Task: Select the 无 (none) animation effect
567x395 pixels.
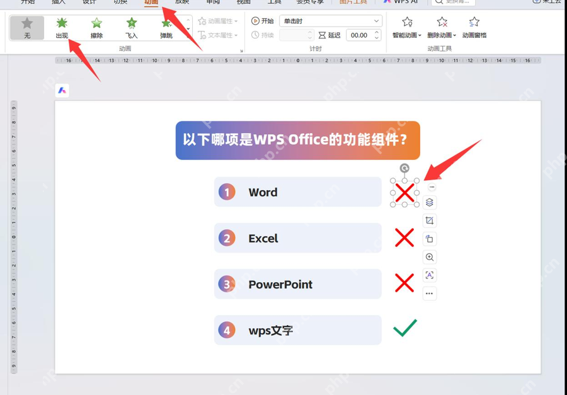Action: (x=27, y=28)
